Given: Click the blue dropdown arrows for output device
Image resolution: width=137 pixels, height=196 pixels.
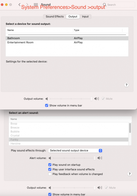Looking at the screenshot, I should [x=100, y=151].
